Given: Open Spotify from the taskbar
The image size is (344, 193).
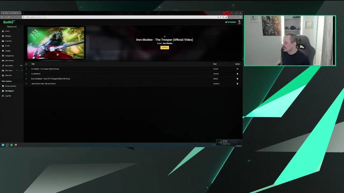Looking at the screenshot, I should click(x=11, y=145).
